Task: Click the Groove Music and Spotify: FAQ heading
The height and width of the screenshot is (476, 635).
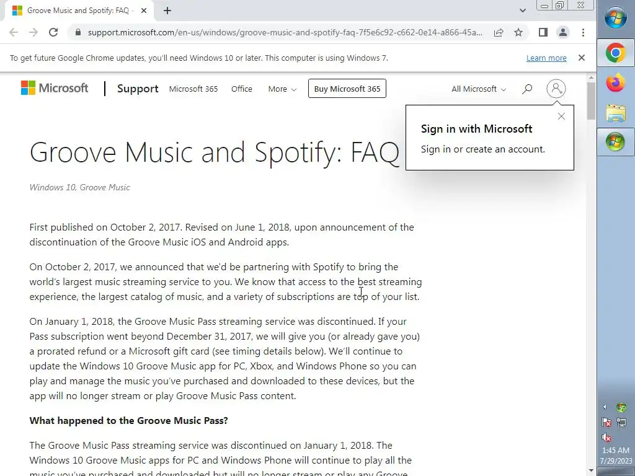Action: pos(215,152)
